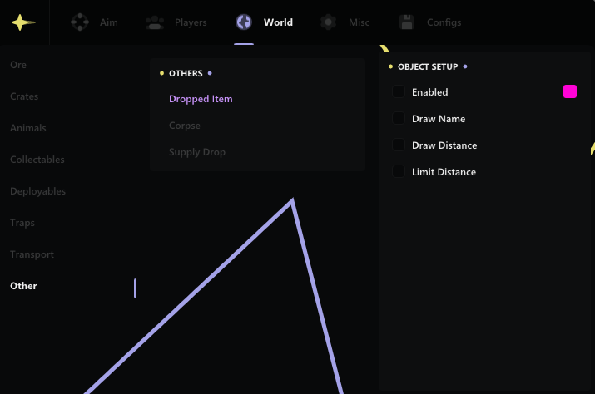Select Dropped Item in Others list

tap(201, 99)
